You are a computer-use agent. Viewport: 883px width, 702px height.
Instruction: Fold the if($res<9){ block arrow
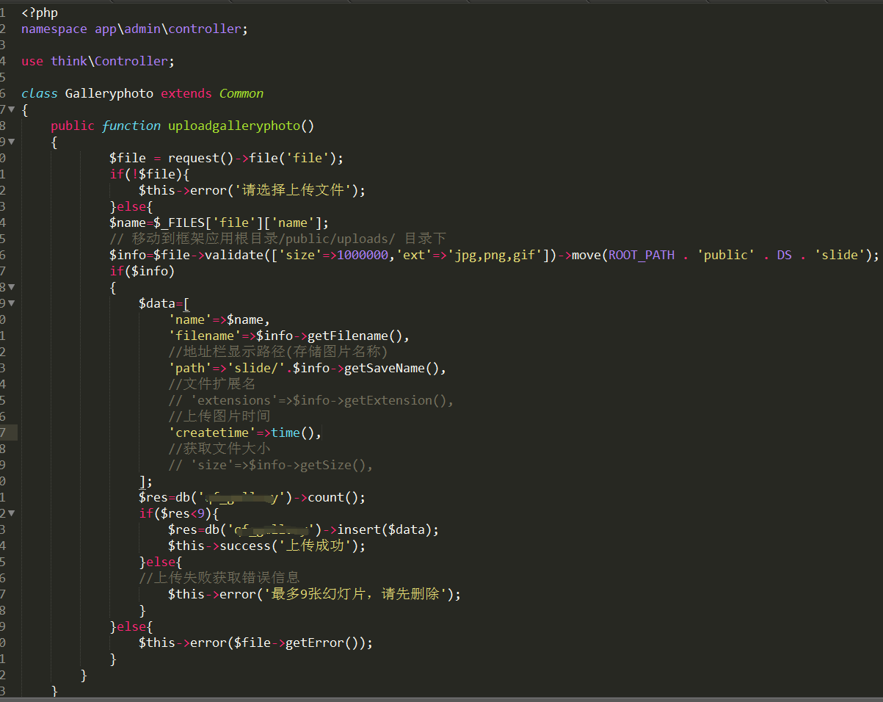[x=11, y=513]
